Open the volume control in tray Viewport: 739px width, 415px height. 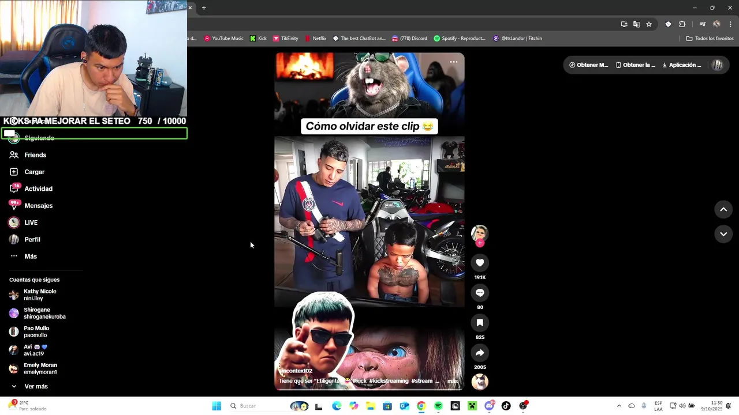click(x=682, y=406)
